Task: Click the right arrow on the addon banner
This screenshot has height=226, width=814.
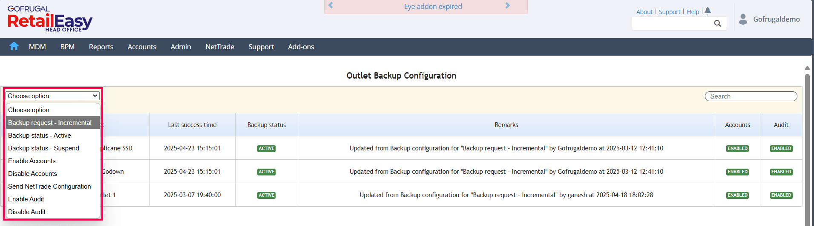Action: 507,6
